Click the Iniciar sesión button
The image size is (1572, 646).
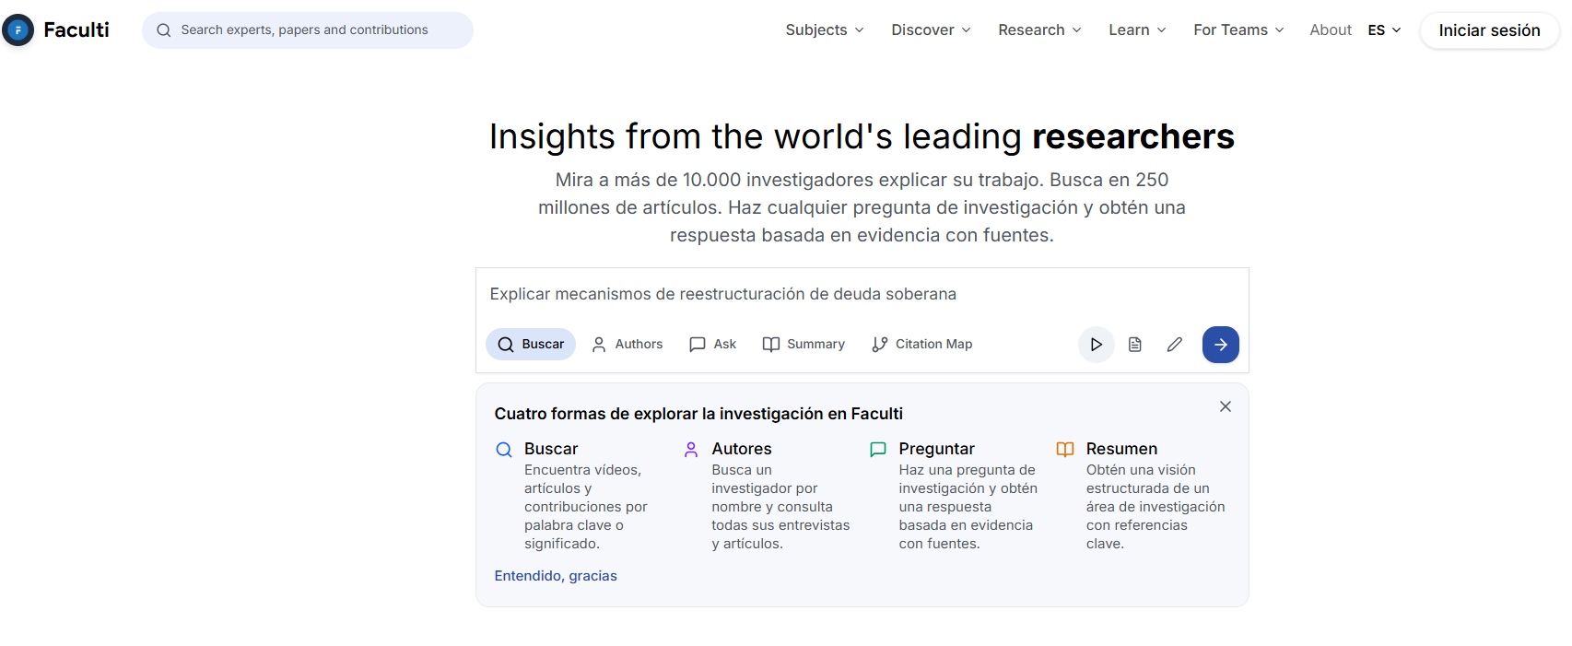tap(1489, 30)
